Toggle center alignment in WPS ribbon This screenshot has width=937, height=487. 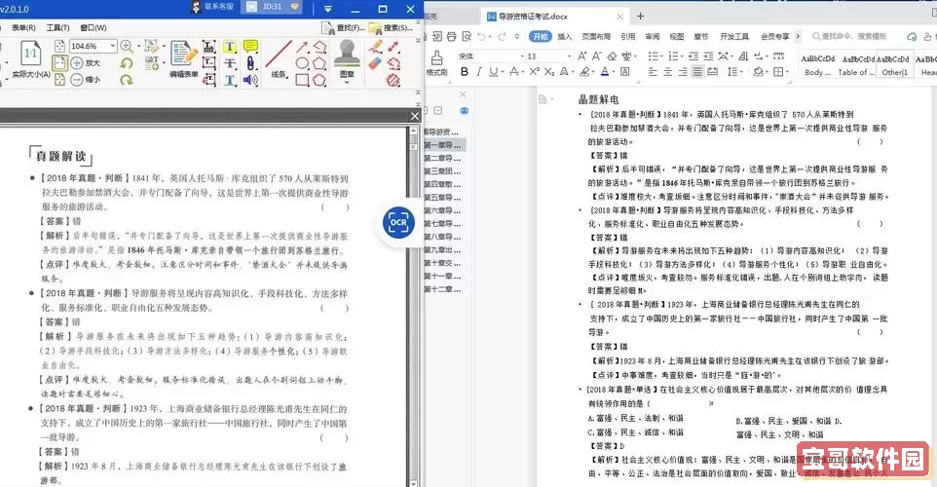667,72
